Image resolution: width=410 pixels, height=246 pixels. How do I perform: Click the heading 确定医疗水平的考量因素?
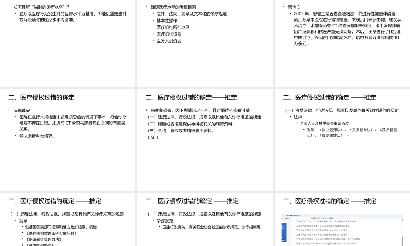coord(173,7)
